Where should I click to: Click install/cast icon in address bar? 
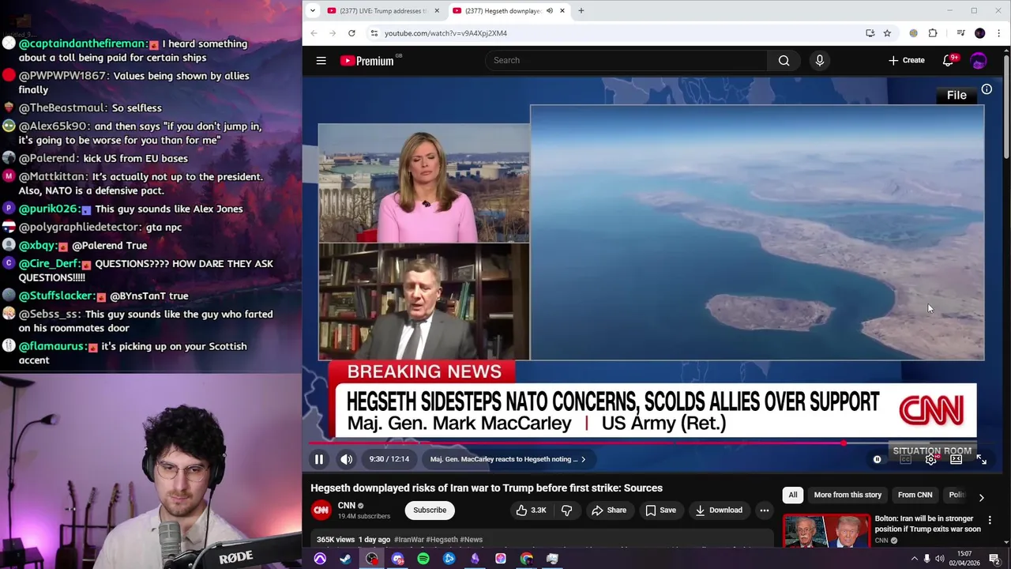tap(870, 33)
